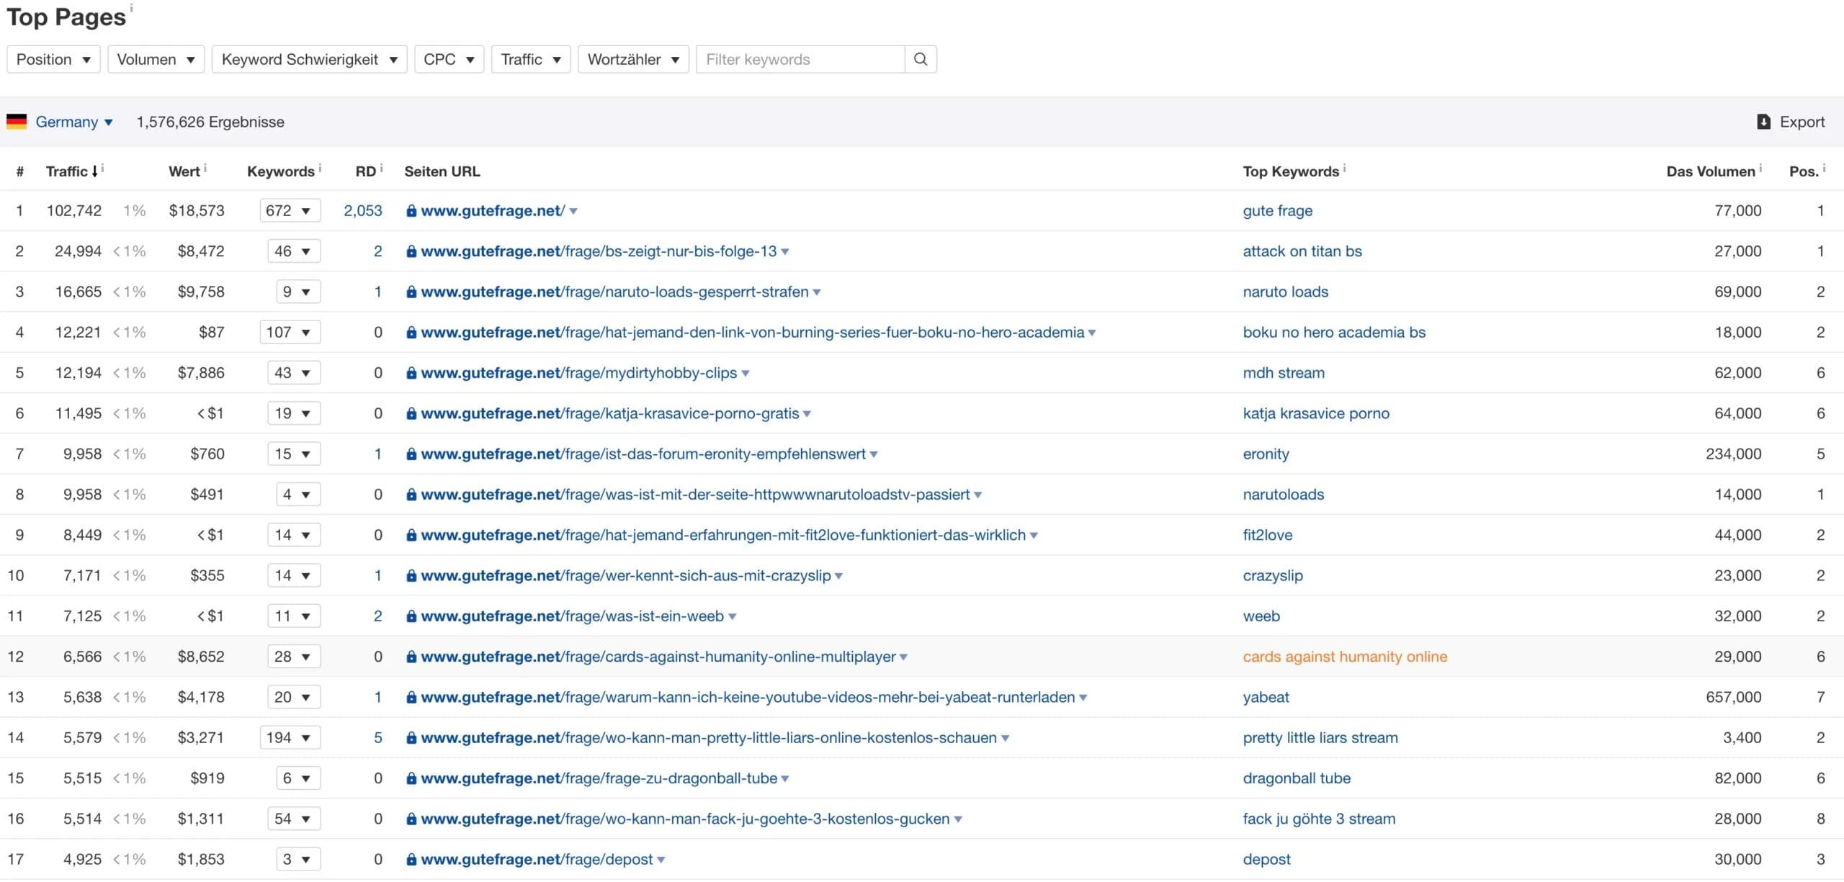Screen dimensions: 1844x882
Task: Open the Keyword Schwierigkeit filter dropdown
Action: point(309,59)
